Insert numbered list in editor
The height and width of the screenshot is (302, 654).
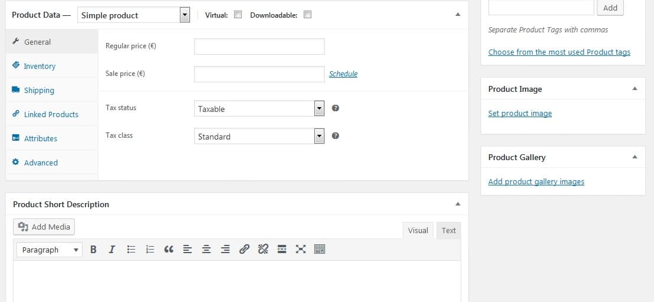(x=150, y=250)
